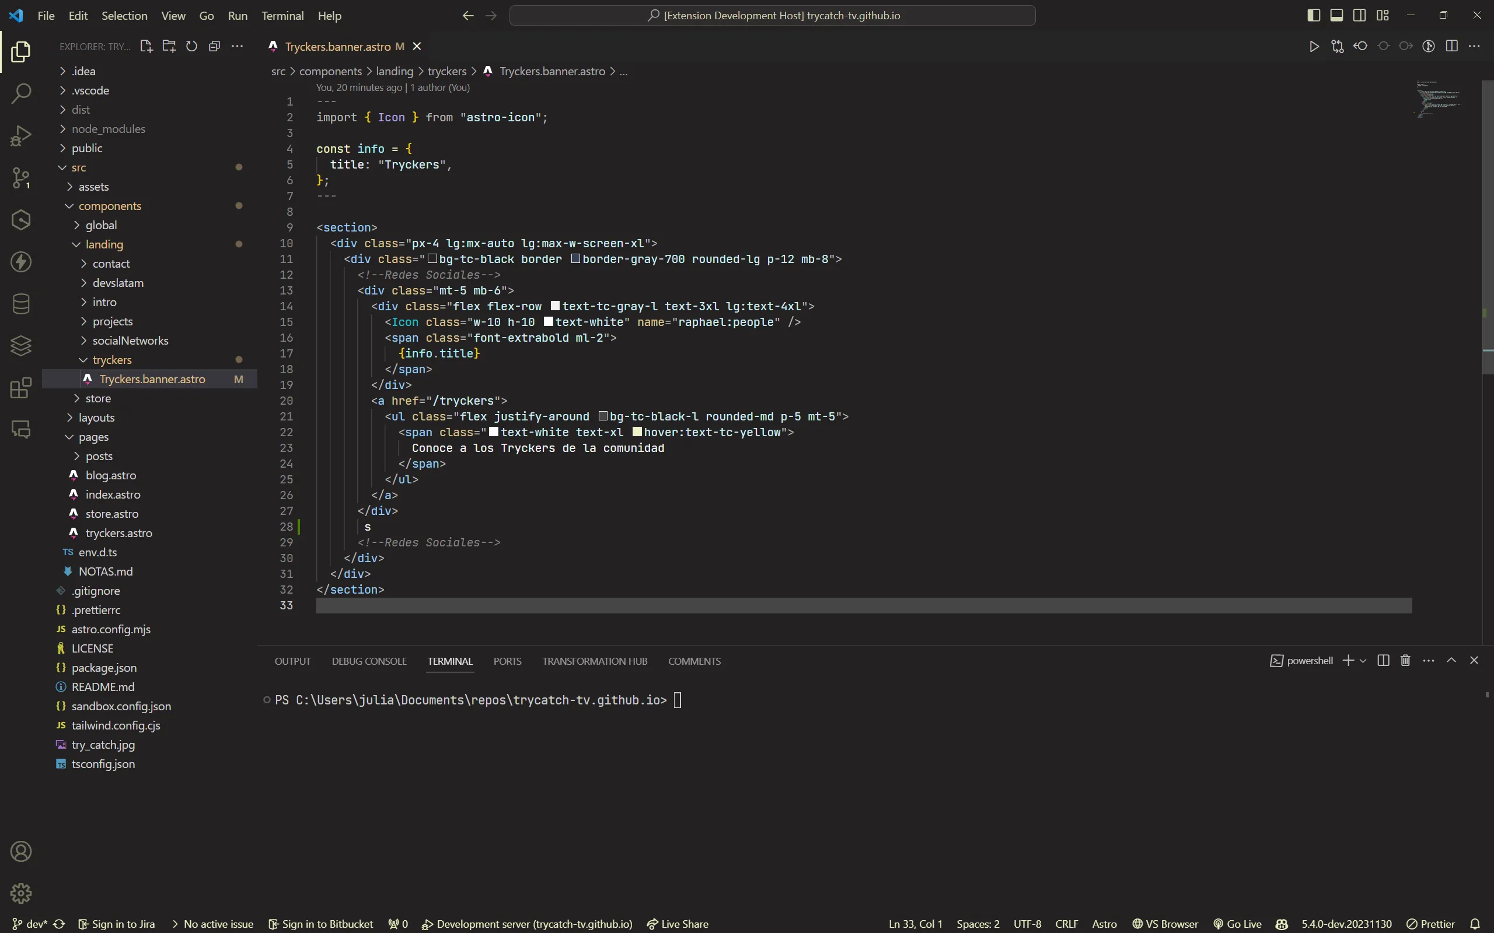Kill terminal with trash icon
Viewport: 1494px width, 933px height.
point(1406,660)
